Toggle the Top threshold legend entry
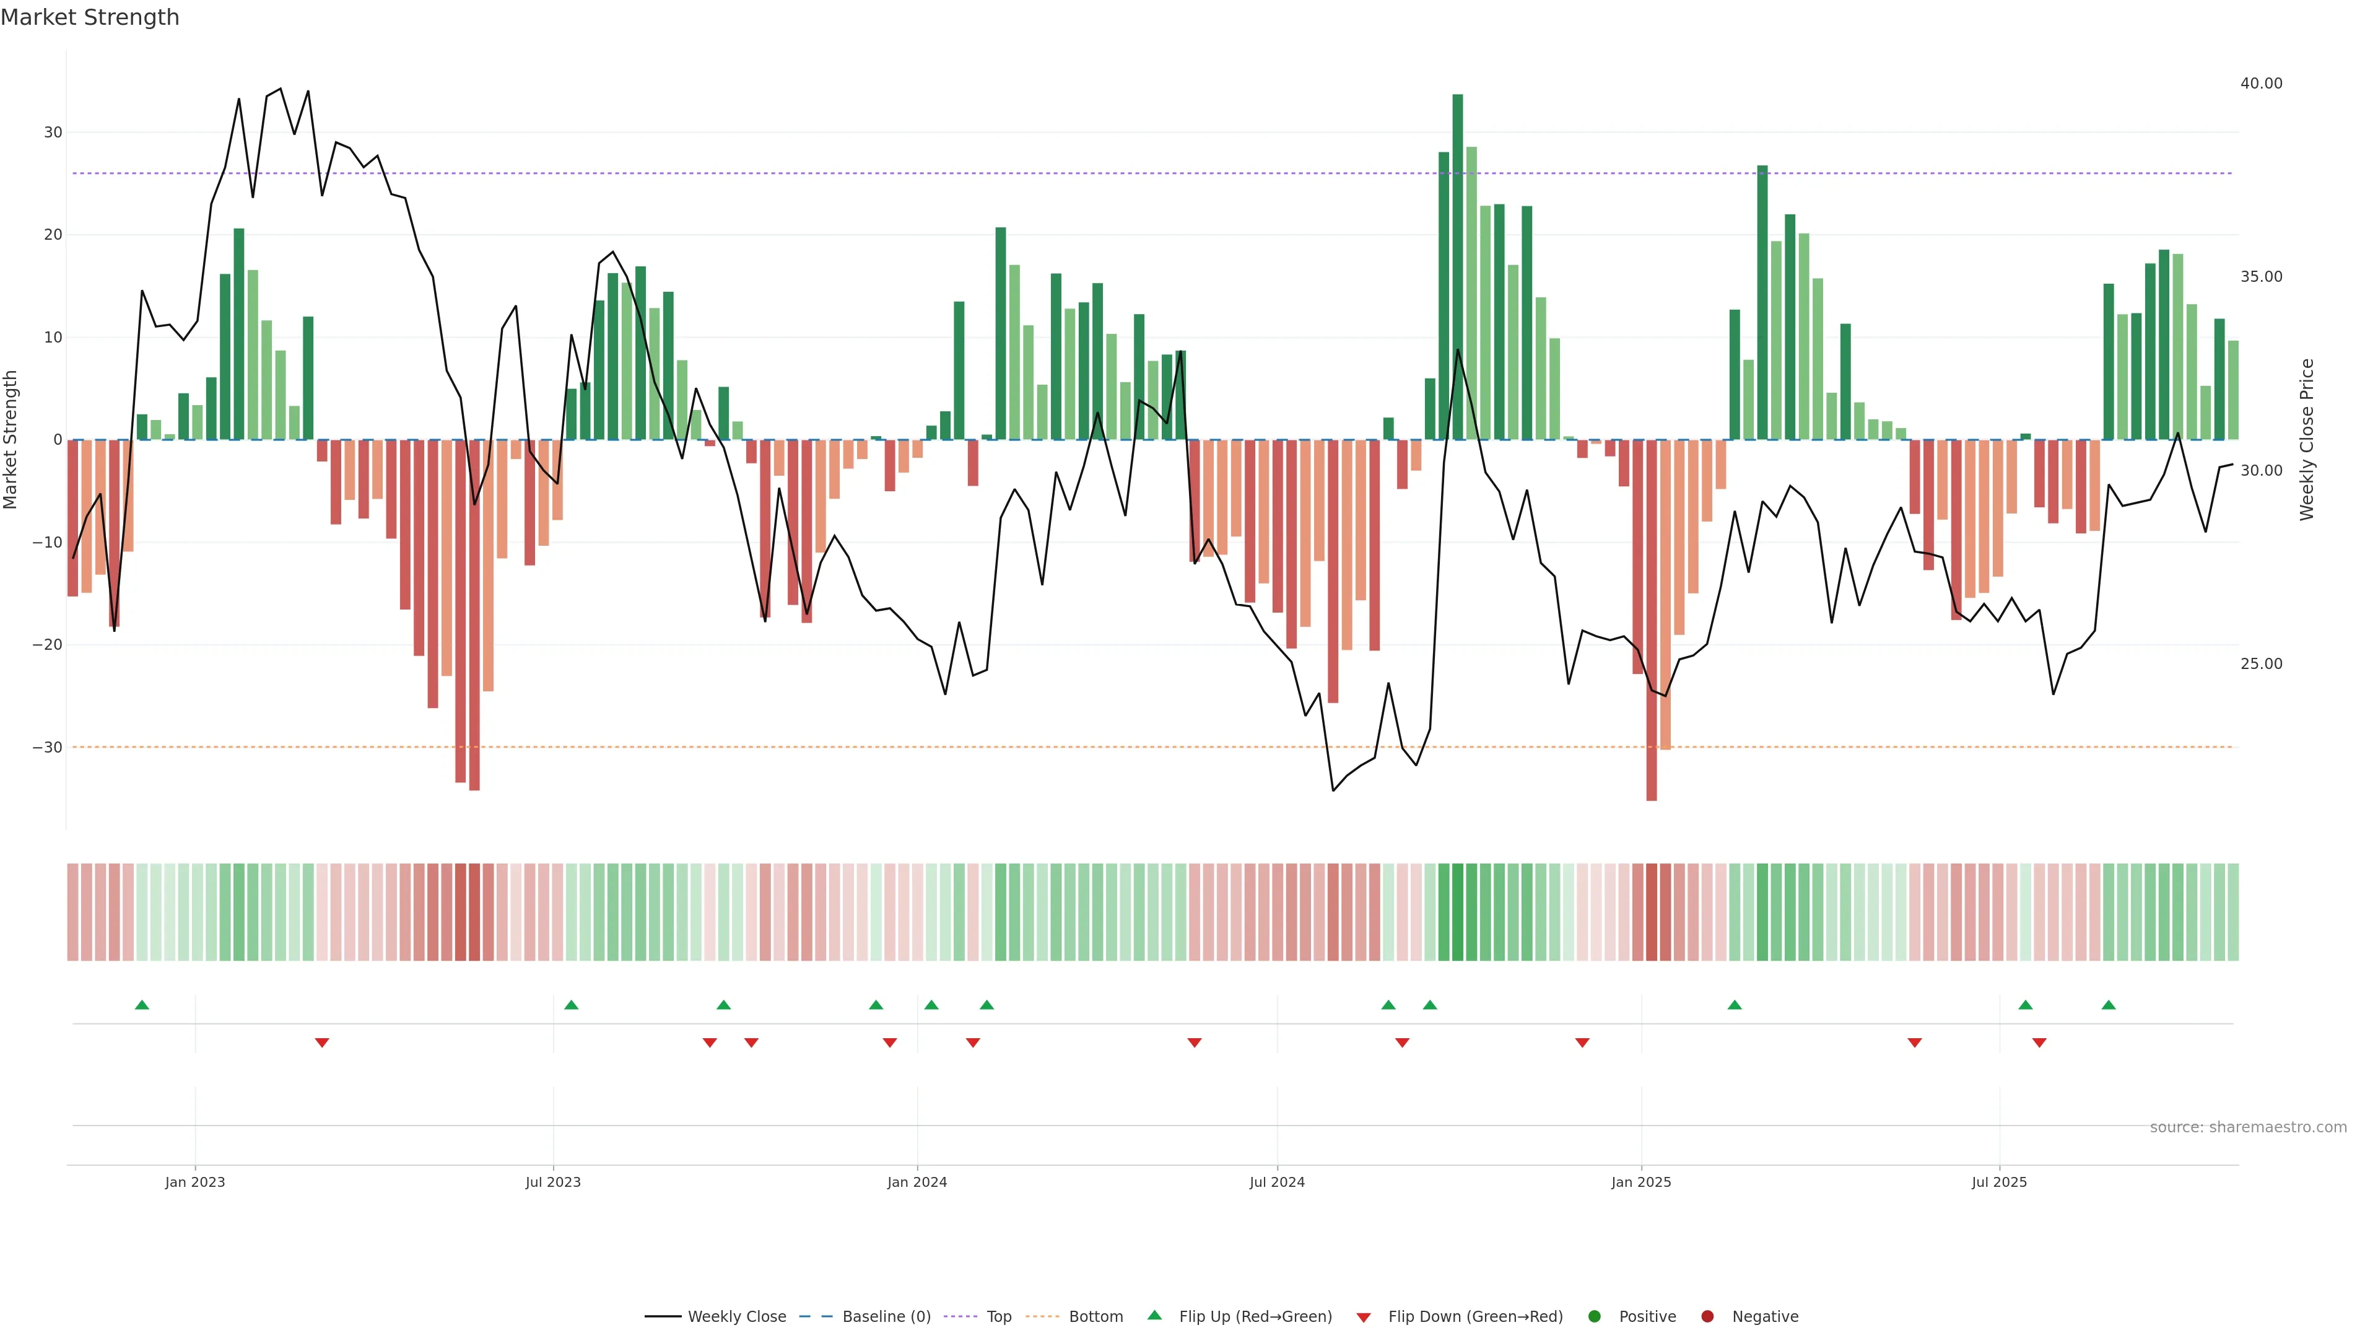 (999, 1317)
